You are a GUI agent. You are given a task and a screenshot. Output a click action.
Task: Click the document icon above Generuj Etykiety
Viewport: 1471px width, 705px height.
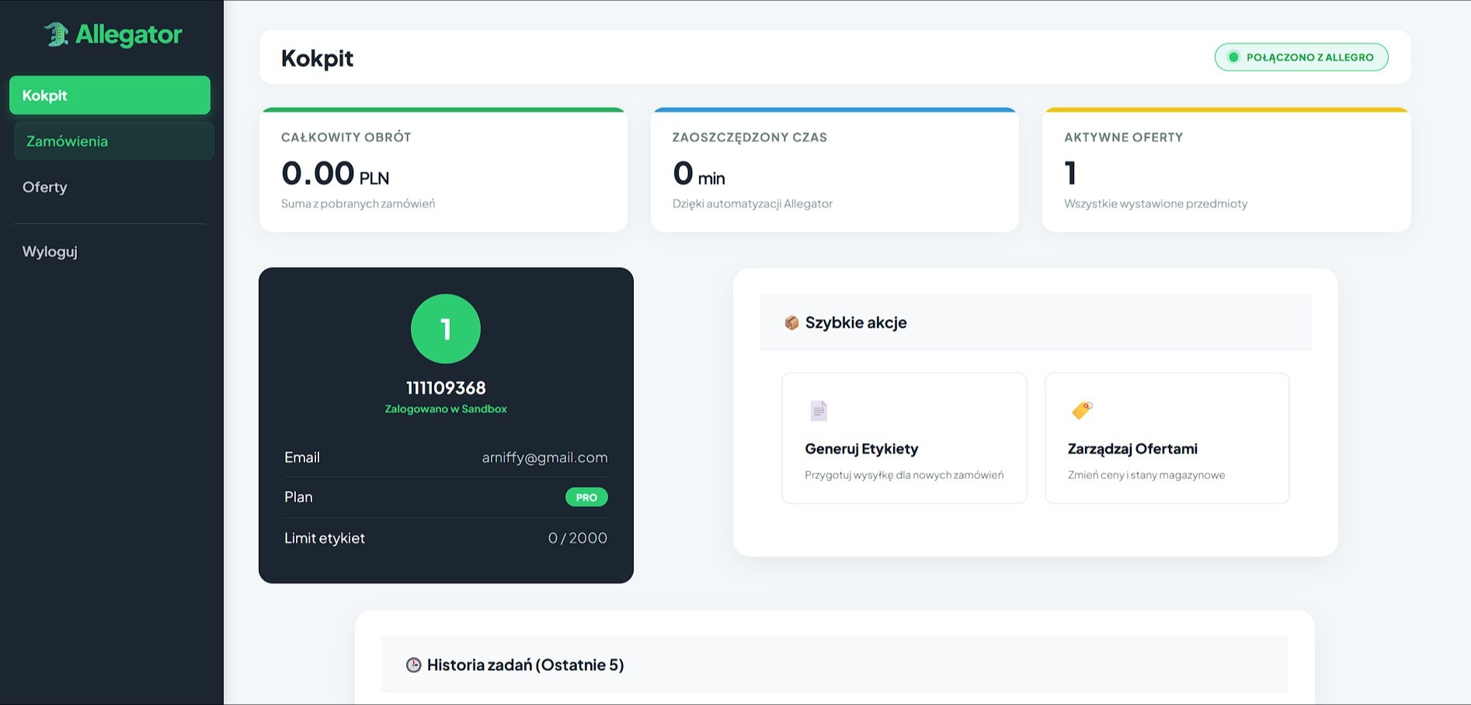(x=819, y=410)
